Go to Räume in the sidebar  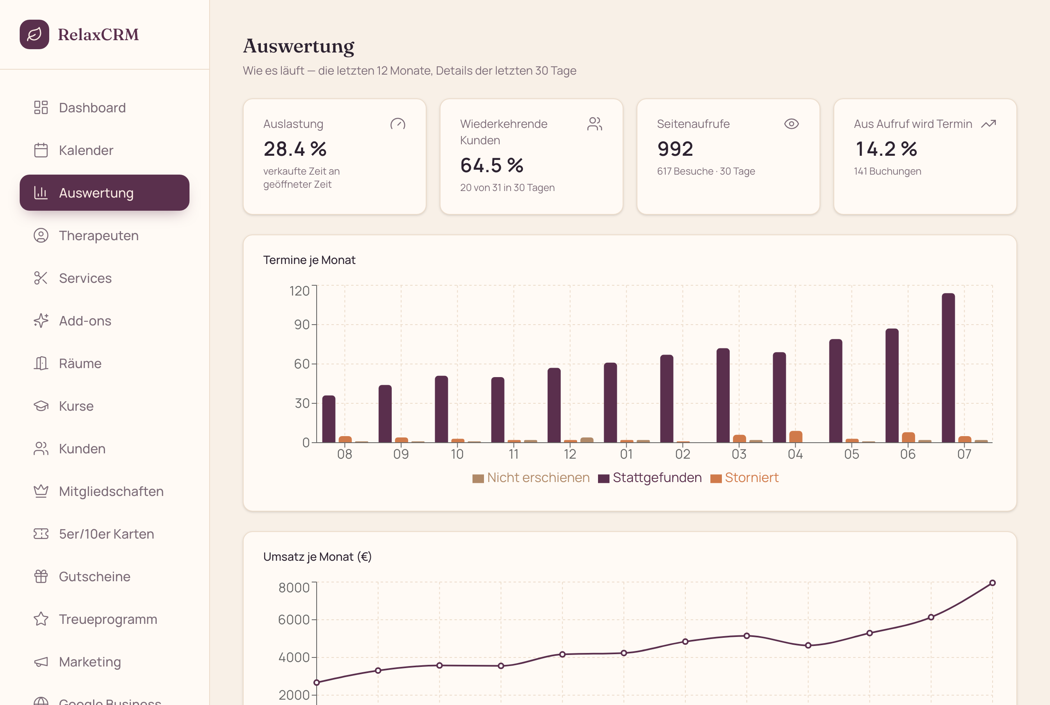coord(104,363)
